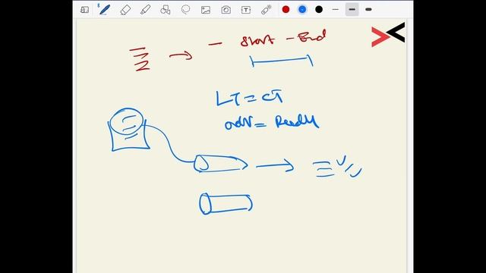Toggle the page sidebar view icon
This screenshot has height=273, width=486.
click(84, 10)
